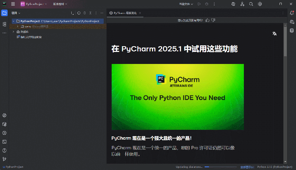
Task: Click thumbs down feedback icon
Action: (213, 20)
